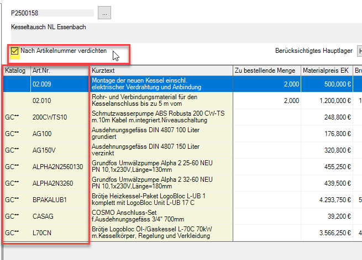
Task: Click GC catalog cell in 200CWTS10 row
Action: point(17,117)
